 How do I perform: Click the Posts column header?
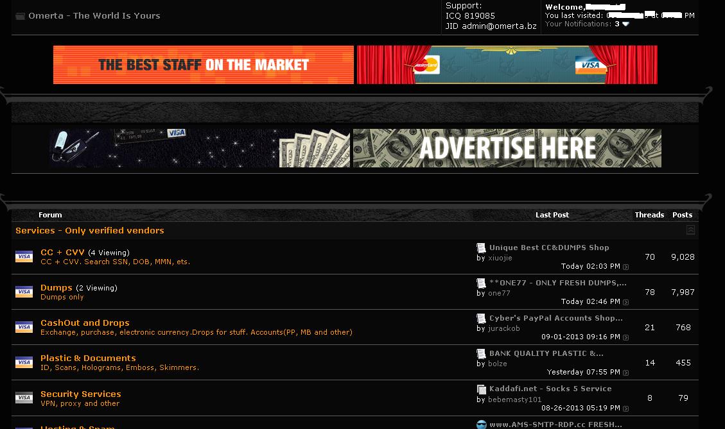tap(682, 215)
